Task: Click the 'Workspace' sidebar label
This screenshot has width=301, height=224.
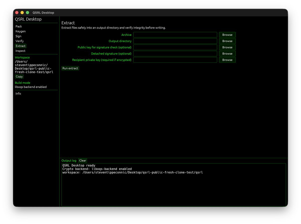Action: click(22, 57)
